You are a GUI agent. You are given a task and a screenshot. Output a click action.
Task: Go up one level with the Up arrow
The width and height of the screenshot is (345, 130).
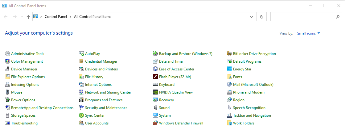coord(28,17)
